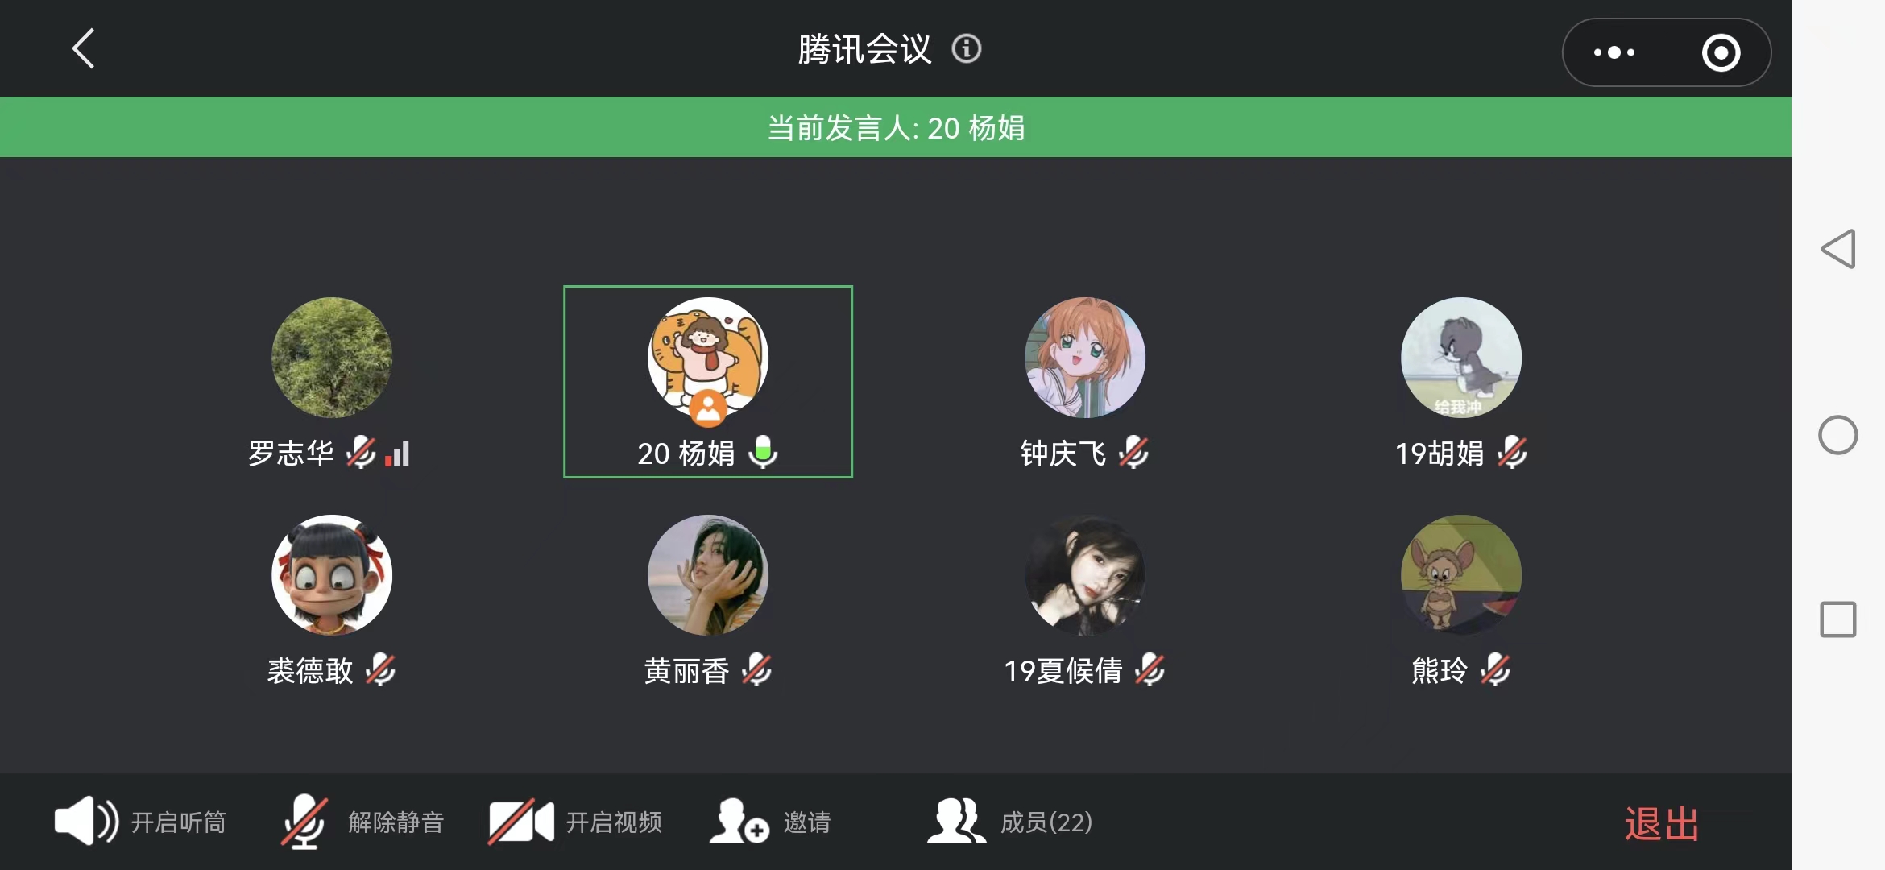Select 19胡娟's cat avatar
Screen dimensions: 1885x870
pos(1461,358)
